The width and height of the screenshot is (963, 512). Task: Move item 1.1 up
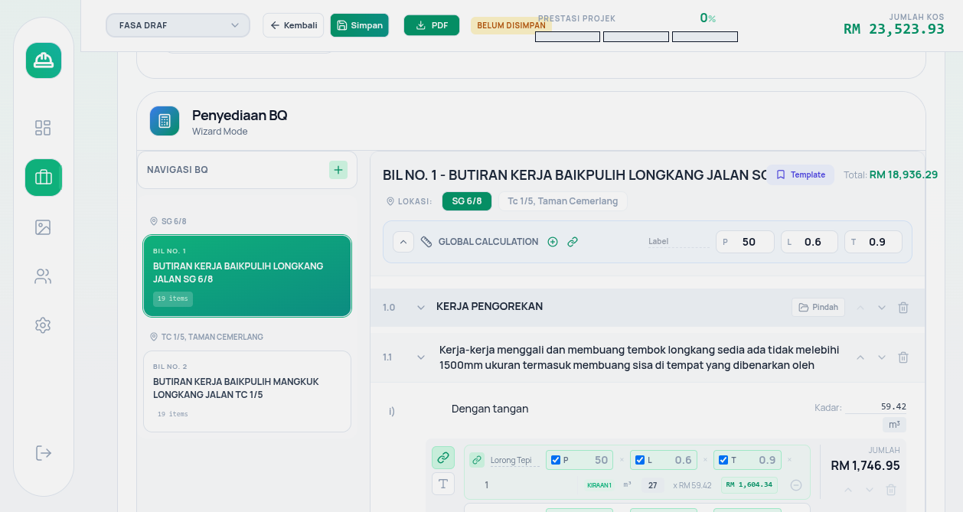pyautogui.click(x=860, y=357)
